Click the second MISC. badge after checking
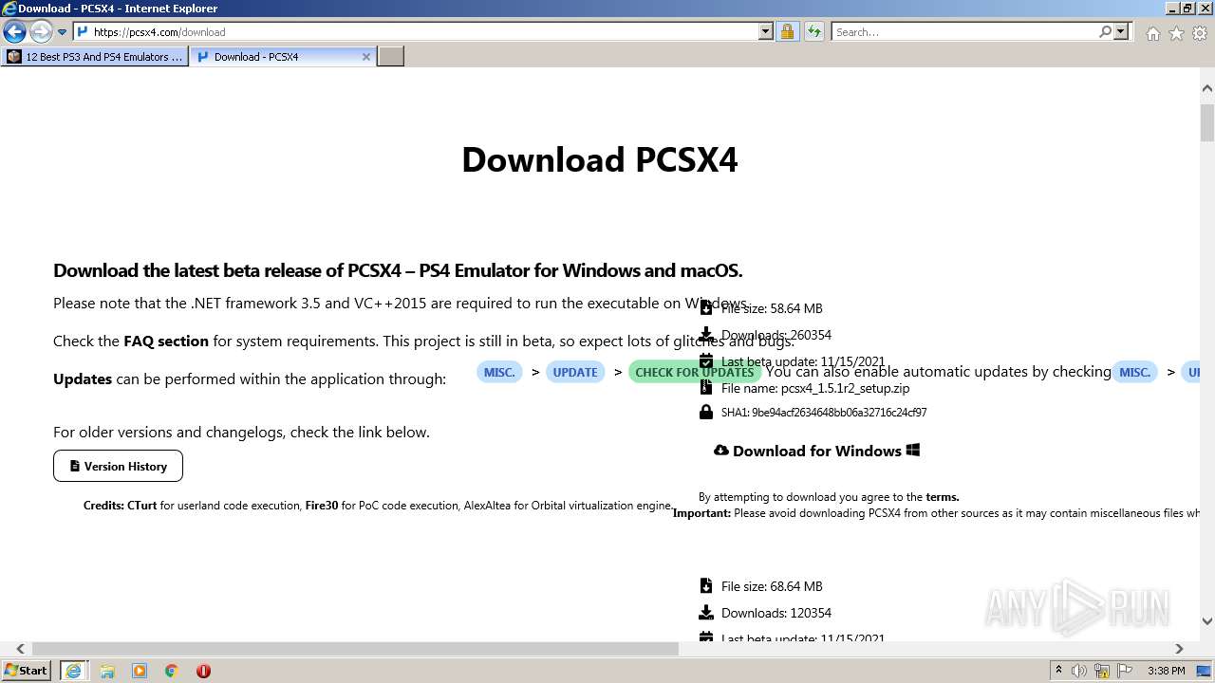The image size is (1215, 683). pos(1135,372)
